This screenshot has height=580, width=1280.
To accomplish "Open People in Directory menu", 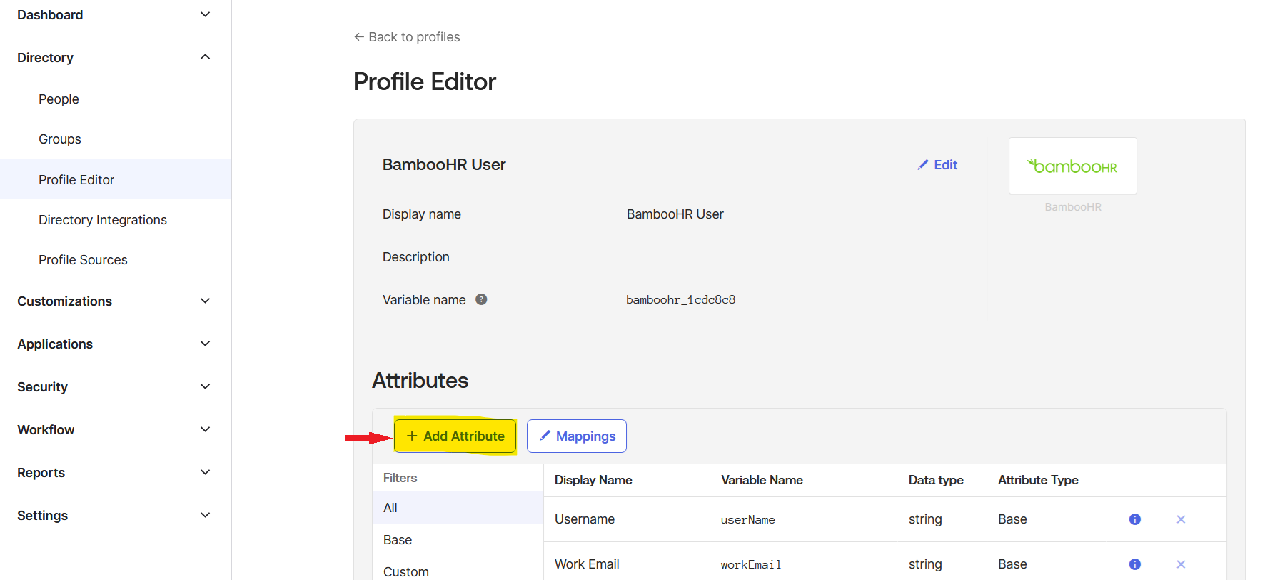I will [x=59, y=99].
